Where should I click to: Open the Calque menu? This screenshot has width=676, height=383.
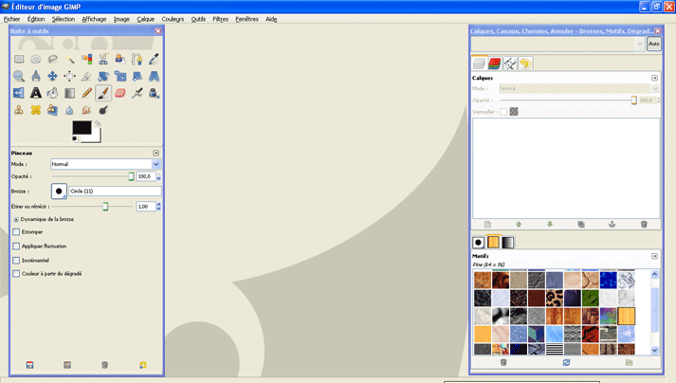(x=146, y=19)
